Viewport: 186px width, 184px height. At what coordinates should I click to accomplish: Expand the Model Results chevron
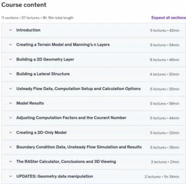11,103
